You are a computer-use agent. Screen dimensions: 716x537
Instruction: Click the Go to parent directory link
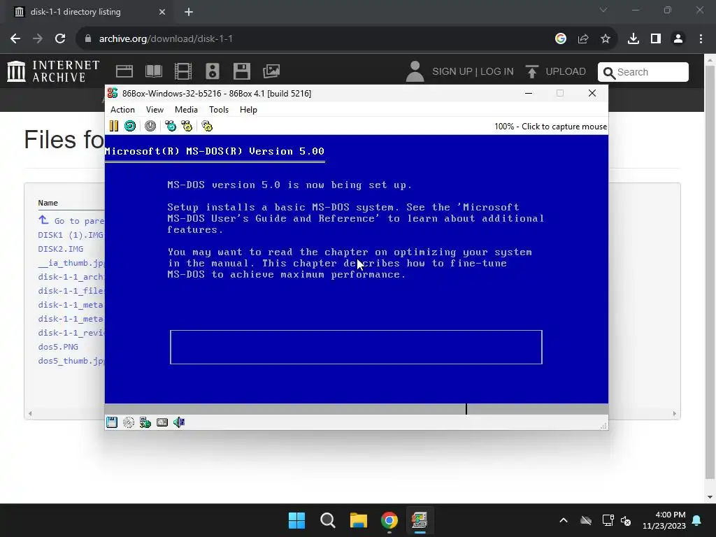71,220
